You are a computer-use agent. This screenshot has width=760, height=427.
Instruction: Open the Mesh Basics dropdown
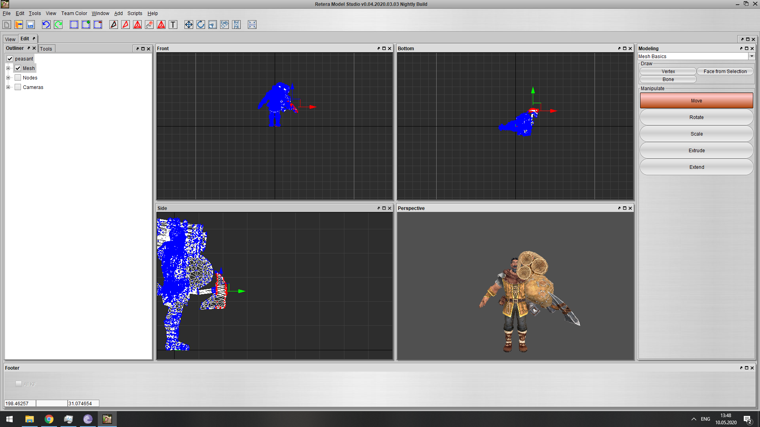tap(751, 56)
